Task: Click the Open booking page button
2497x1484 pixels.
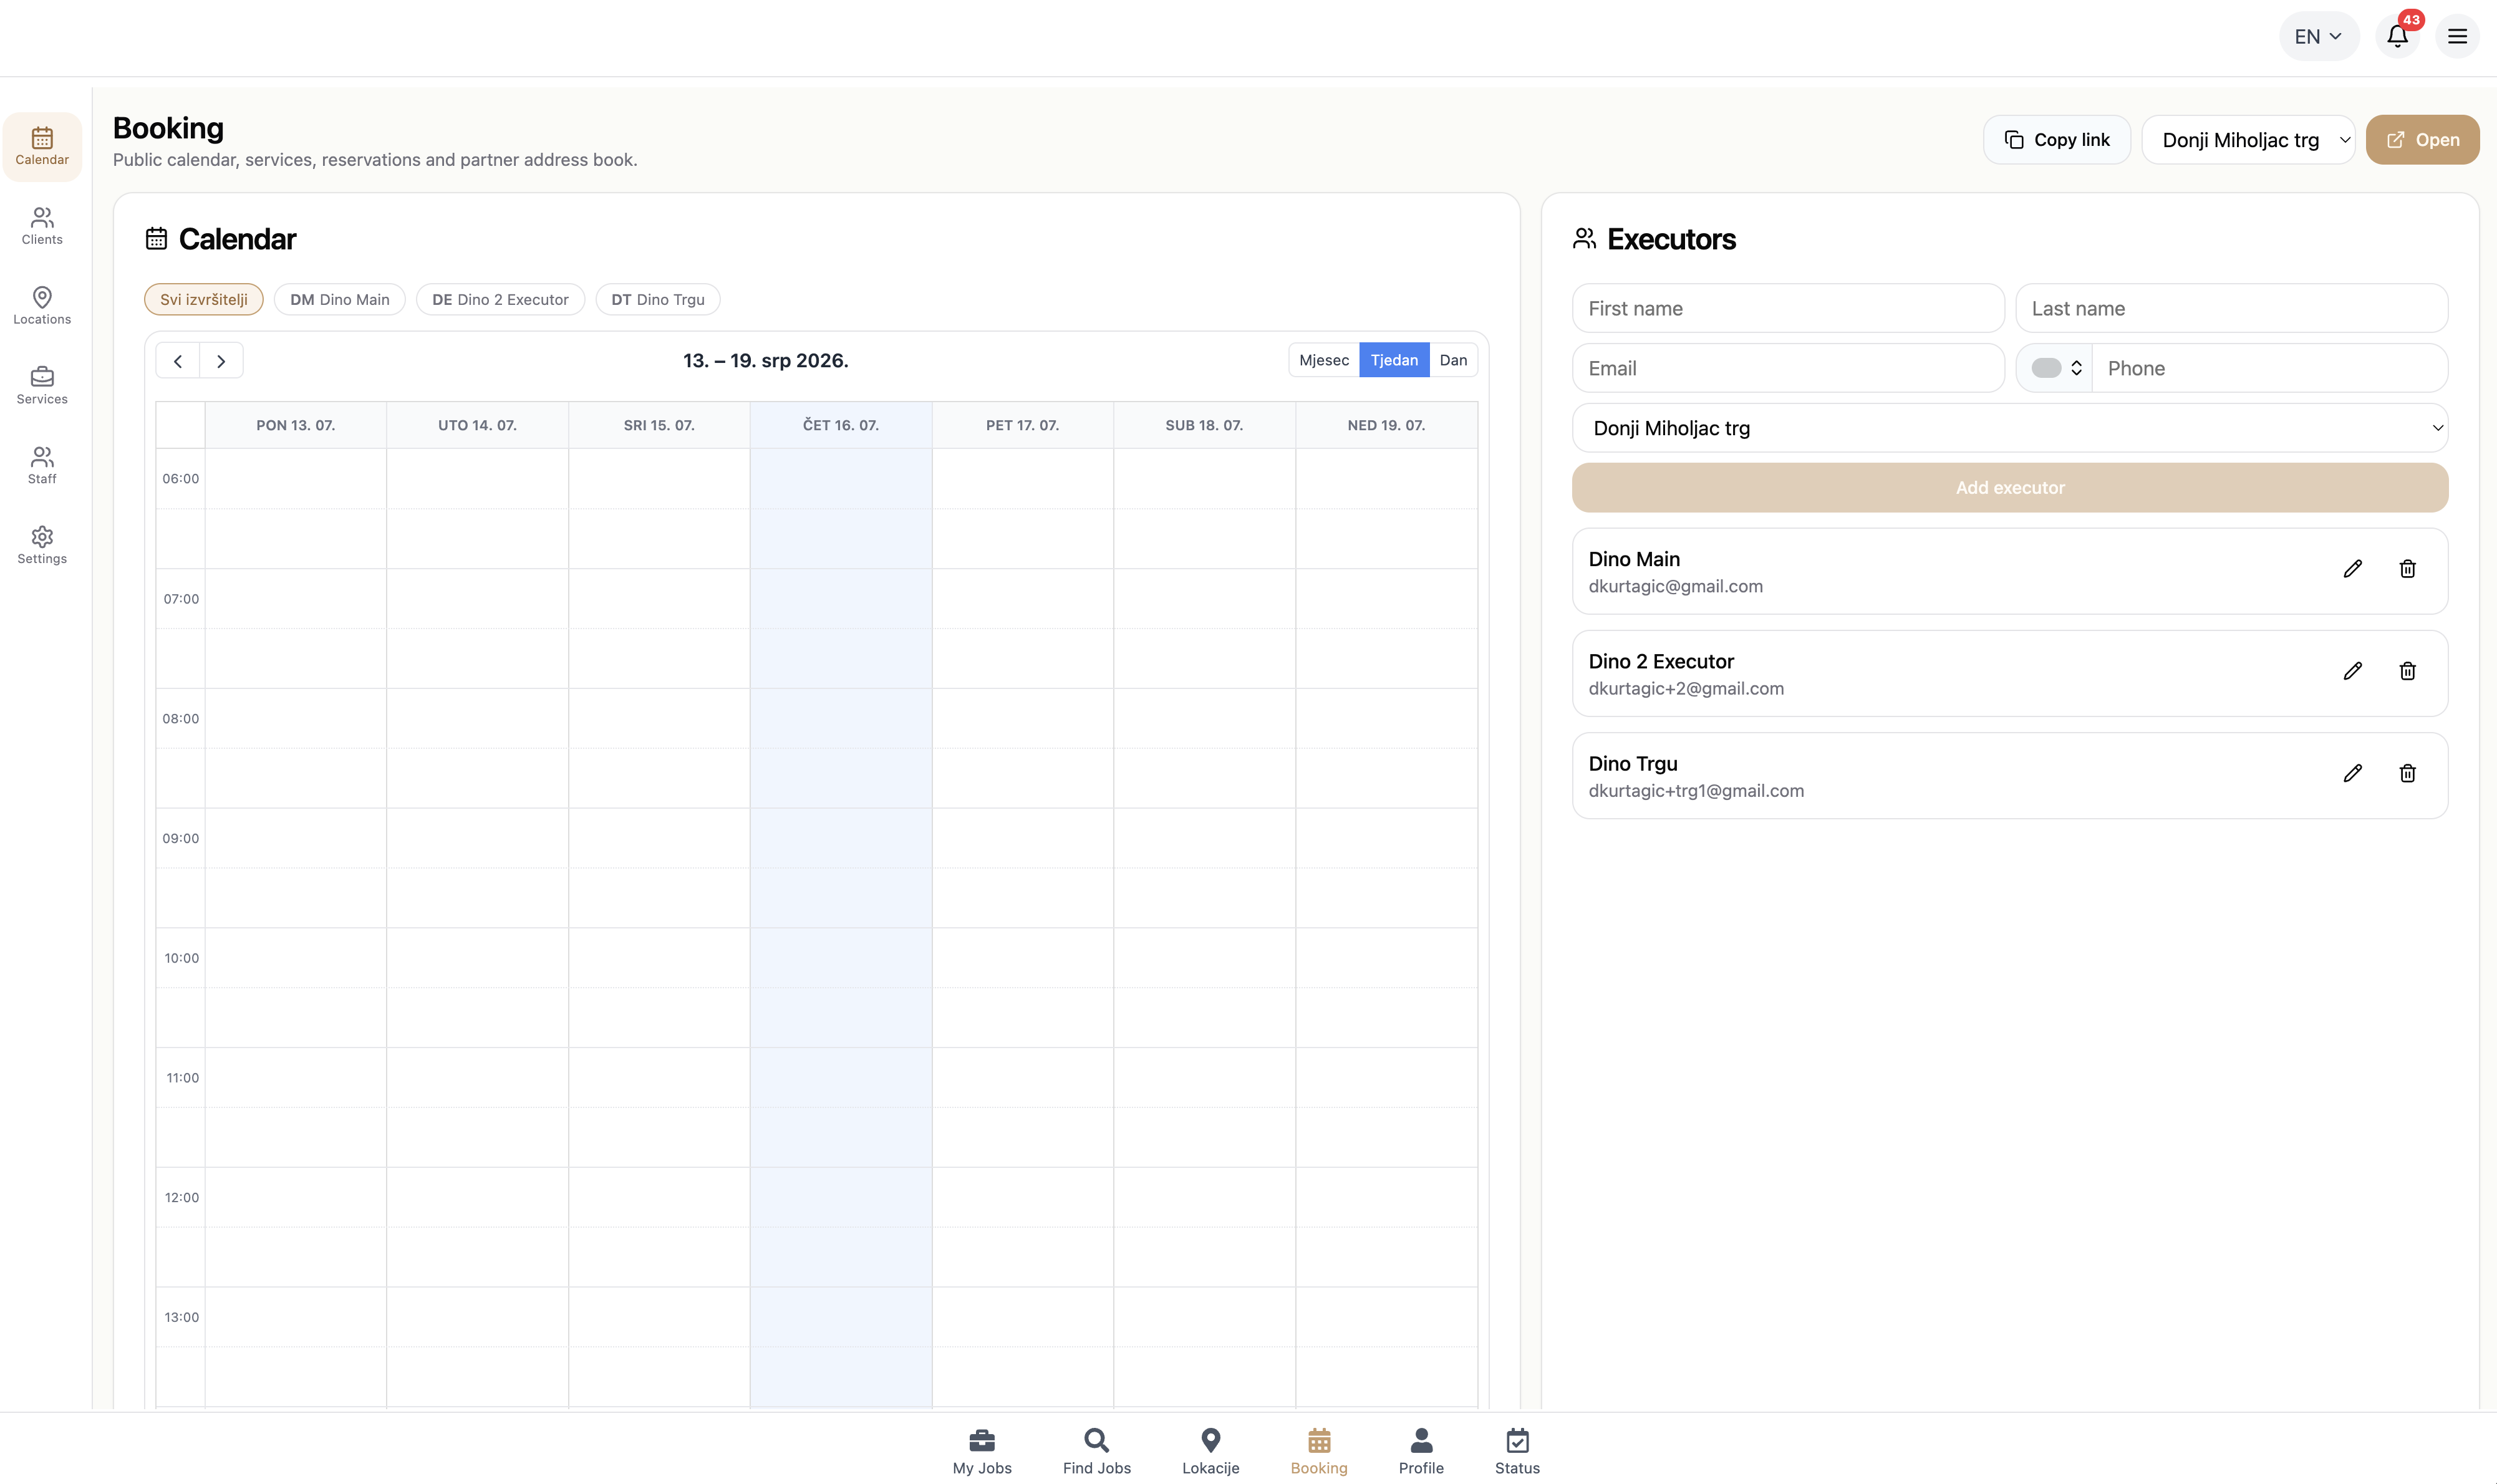Action: click(2422, 140)
